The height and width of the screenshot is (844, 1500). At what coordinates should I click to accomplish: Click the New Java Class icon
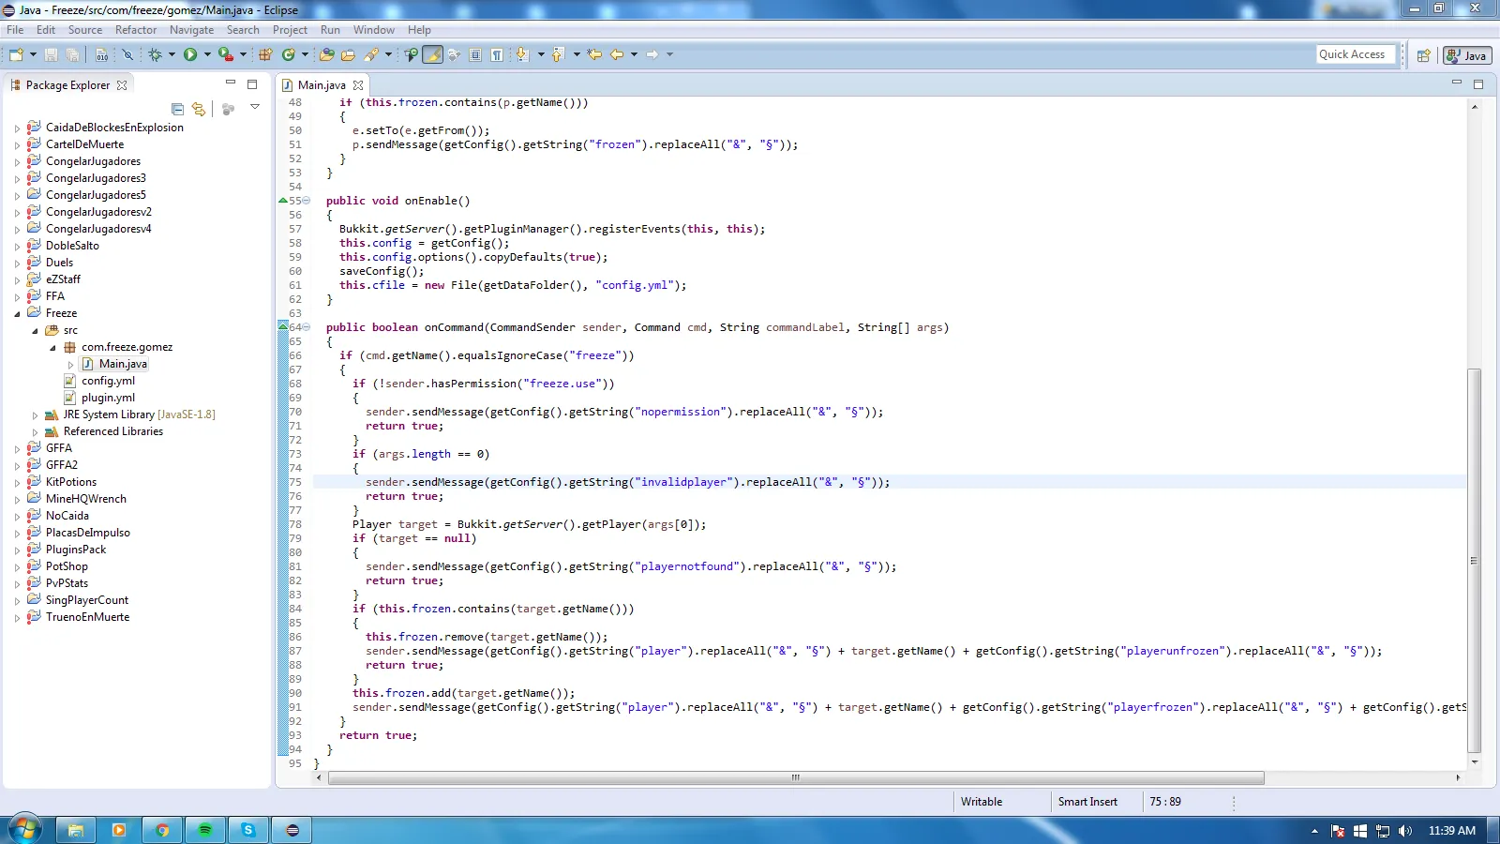tap(289, 54)
